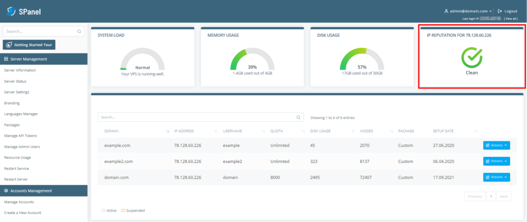Collapse the Server Management section header

pyautogui.click(x=44, y=59)
